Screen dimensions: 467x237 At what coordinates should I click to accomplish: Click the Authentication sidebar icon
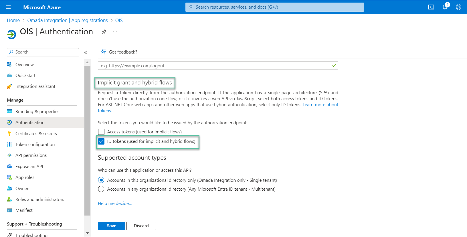click(x=9, y=122)
